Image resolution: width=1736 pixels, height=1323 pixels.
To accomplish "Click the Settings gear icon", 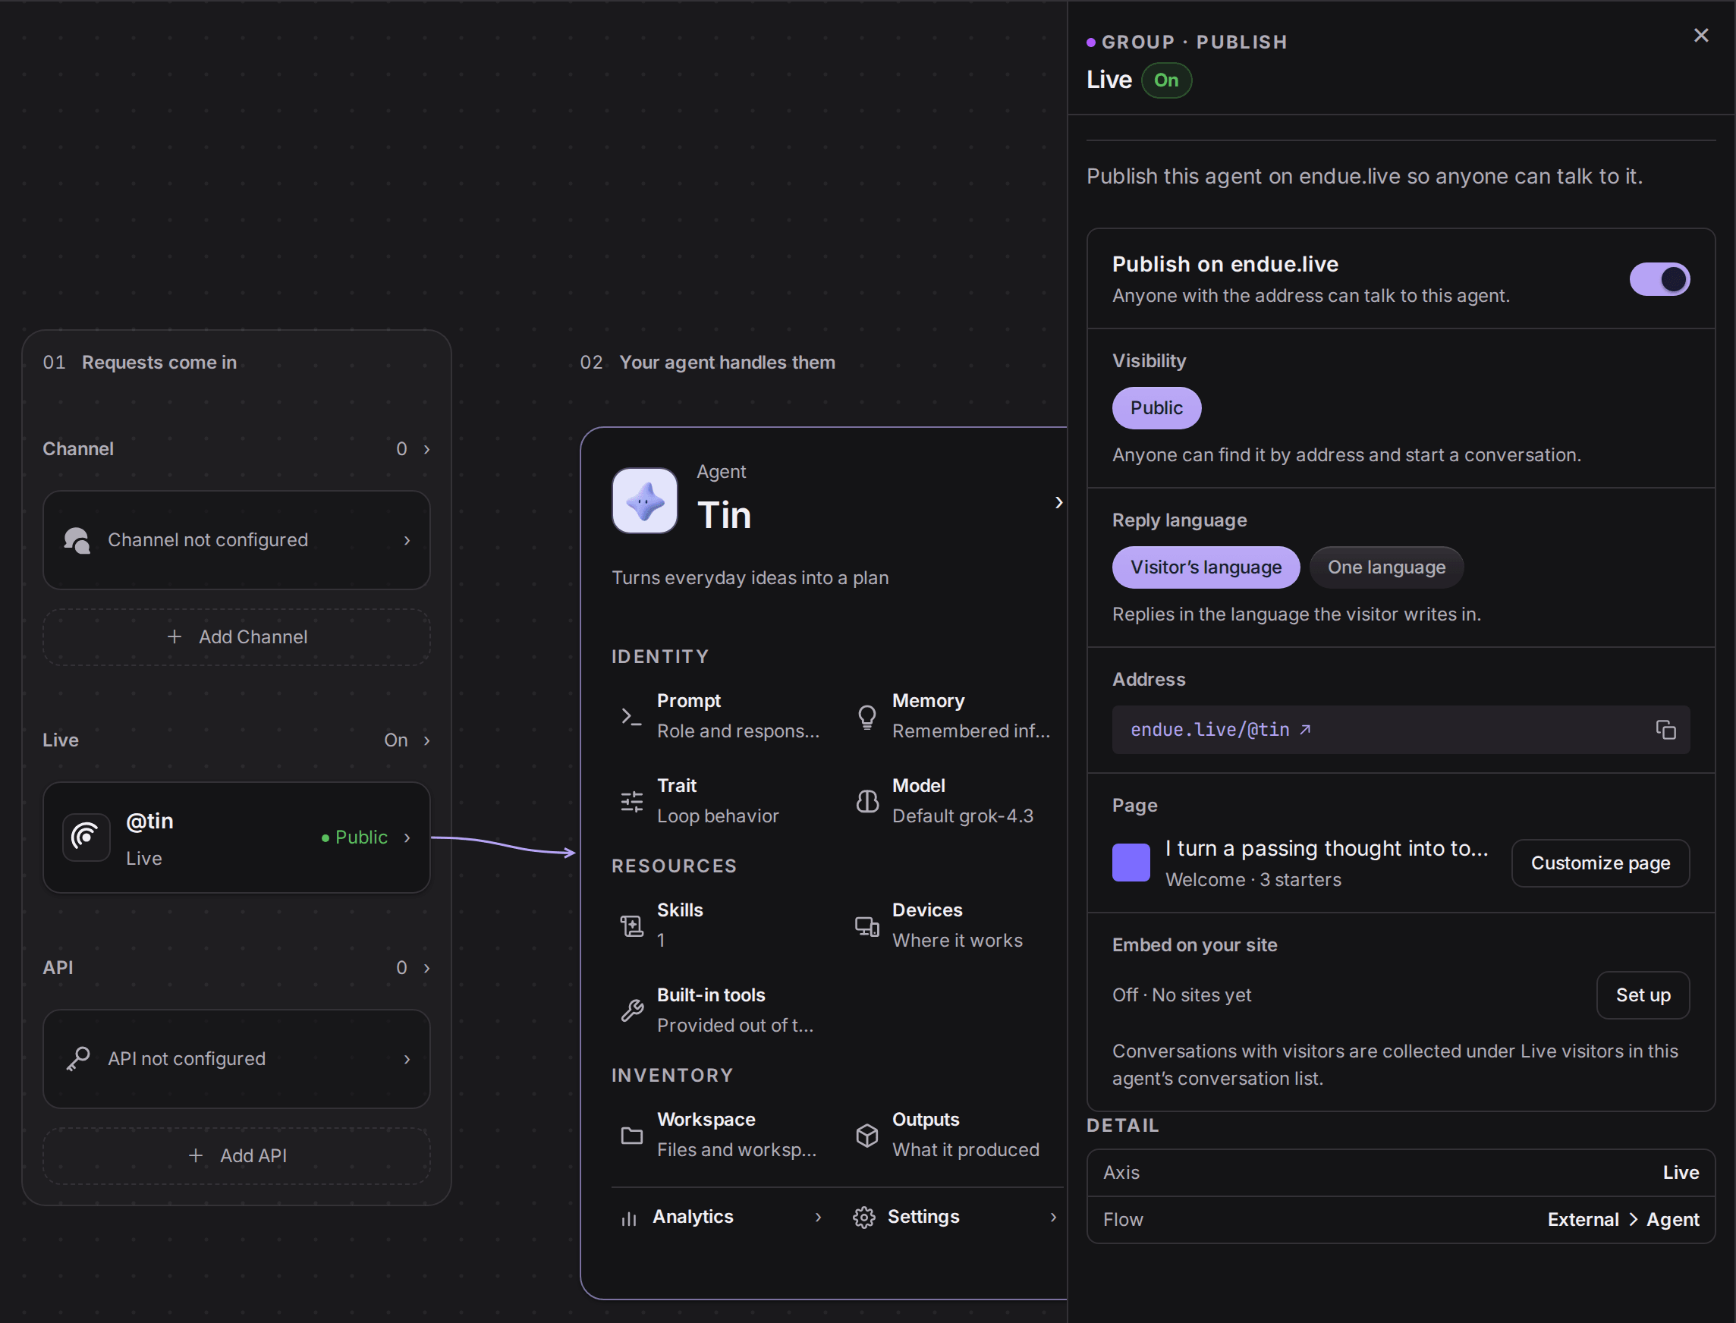I will (x=863, y=1218).
